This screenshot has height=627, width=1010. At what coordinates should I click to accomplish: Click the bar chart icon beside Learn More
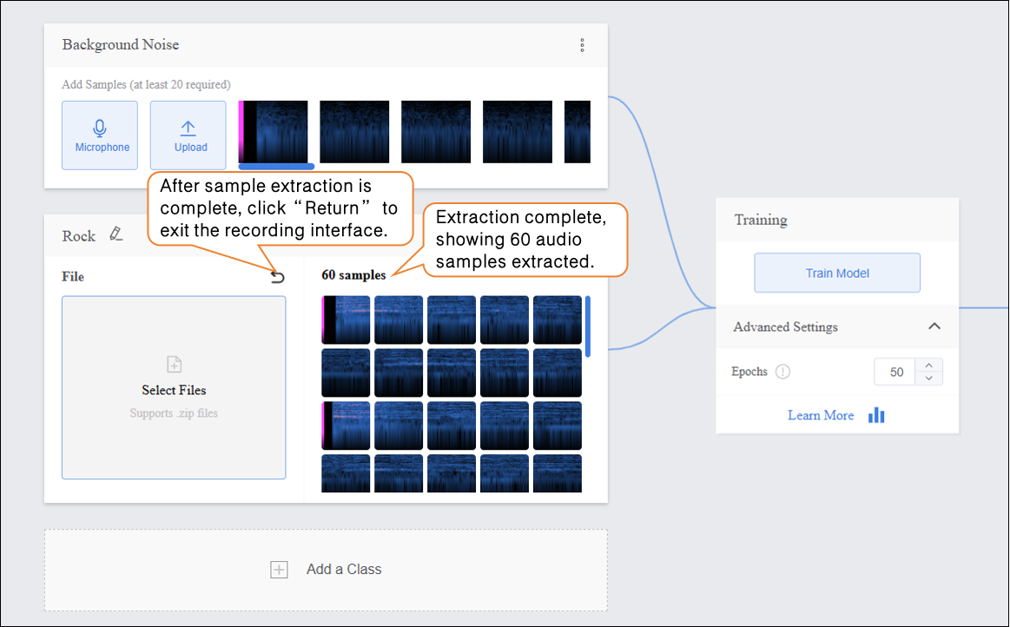point(876,415)
